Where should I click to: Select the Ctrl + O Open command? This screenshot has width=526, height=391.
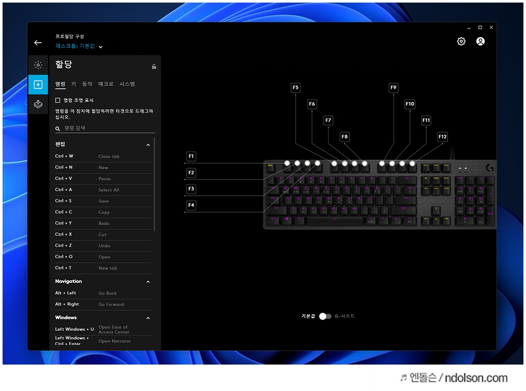point(103,257)
